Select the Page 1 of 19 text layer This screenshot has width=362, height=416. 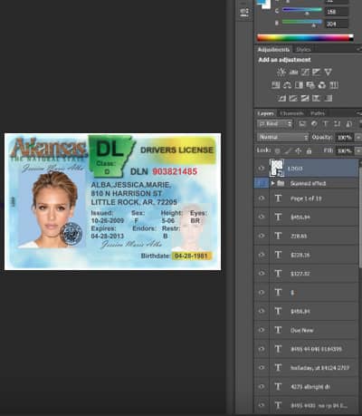click(x=307, y=198)
